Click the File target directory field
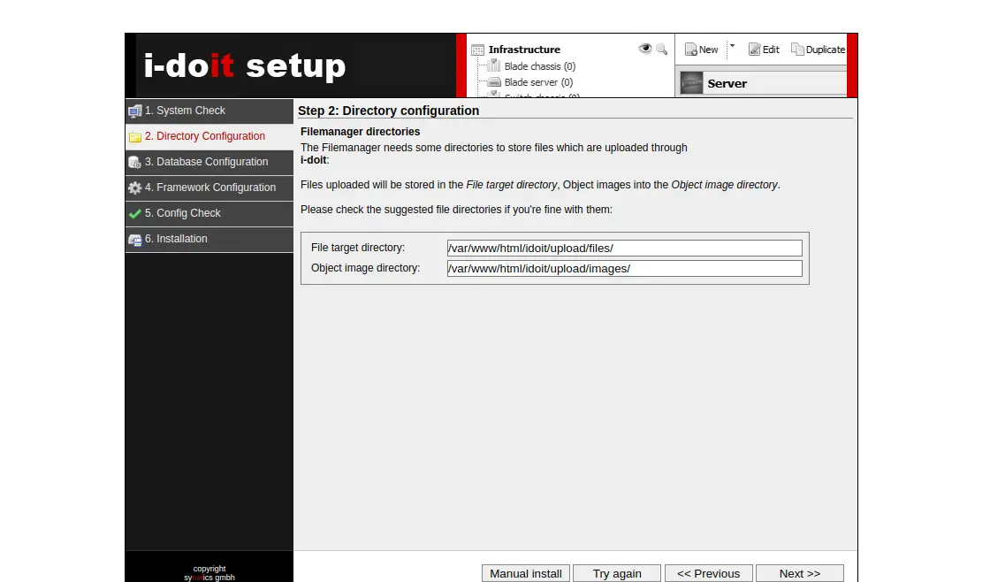Screen dimensions: 990x582 click(624, 248)
